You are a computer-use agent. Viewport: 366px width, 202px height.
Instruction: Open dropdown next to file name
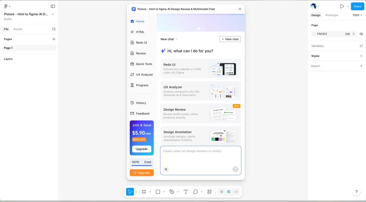point(53,14)
